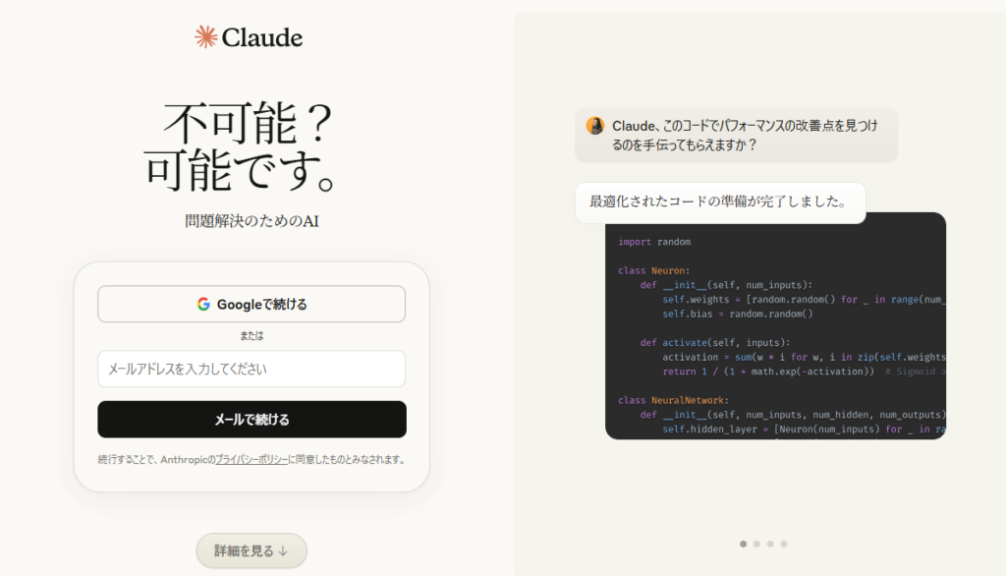Click the Claude starburst logo icon

coord(206,37)
